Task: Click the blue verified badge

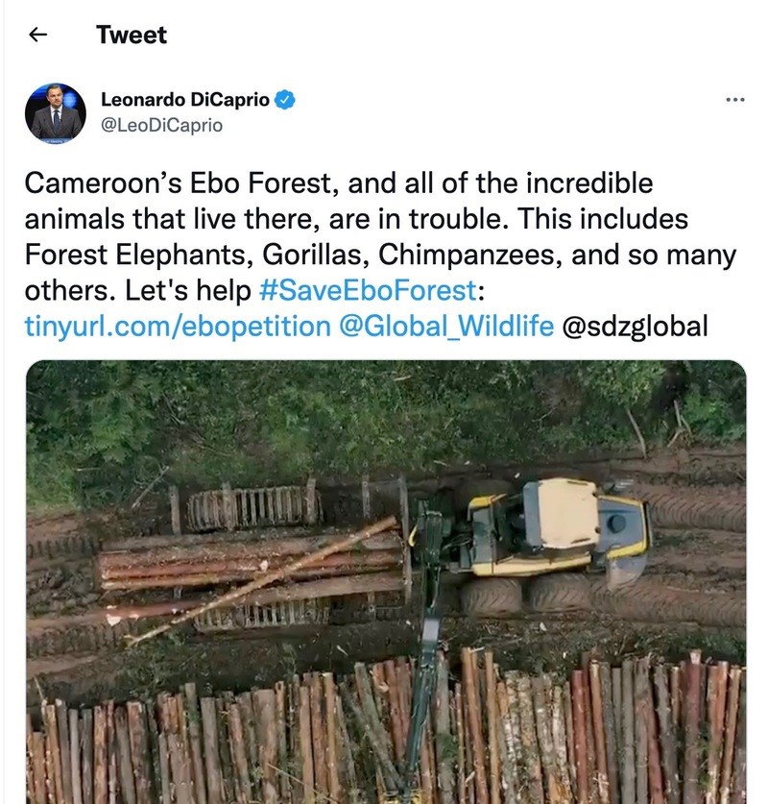Action: tap(285, 98)
